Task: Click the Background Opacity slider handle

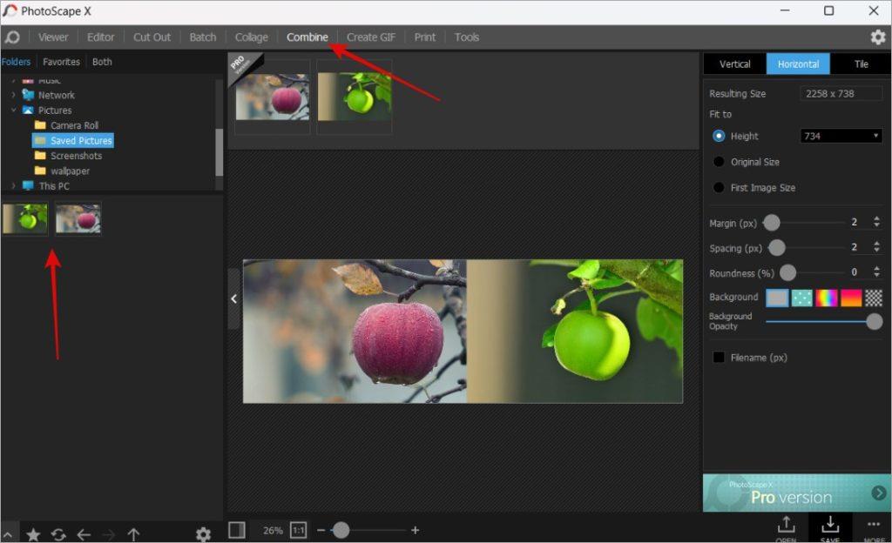Action: click(875, 321)
